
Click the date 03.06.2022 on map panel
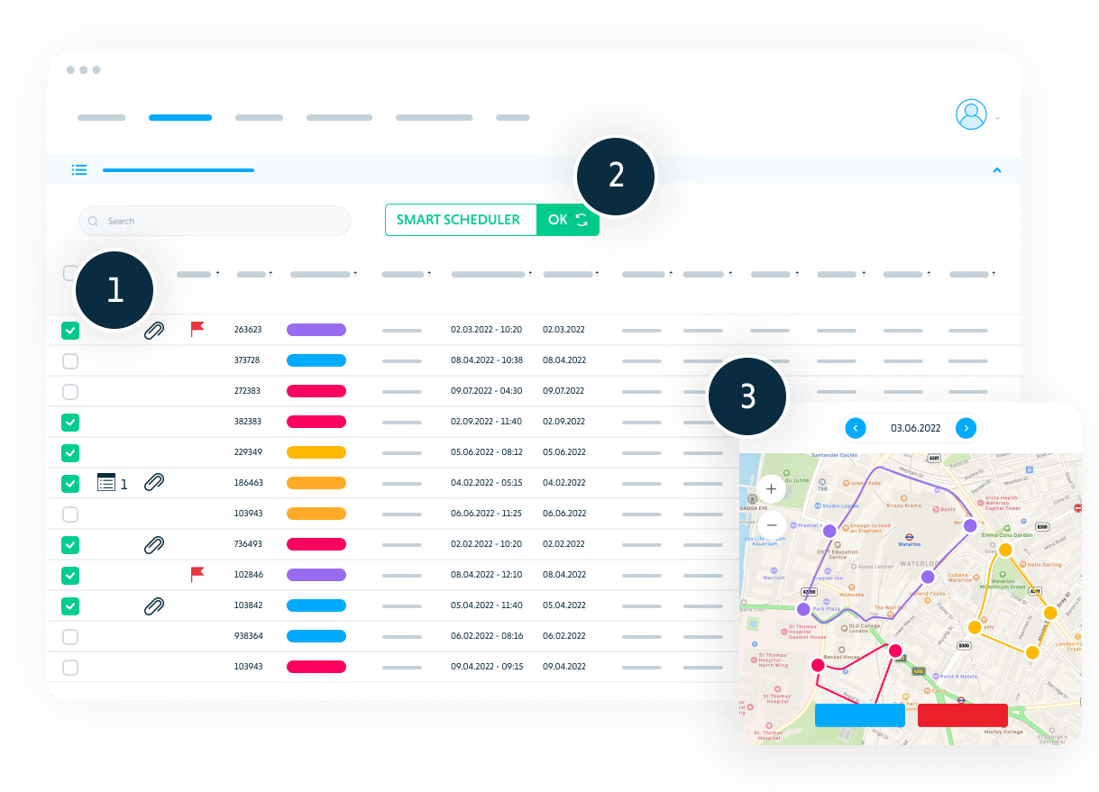coord(915,429)
